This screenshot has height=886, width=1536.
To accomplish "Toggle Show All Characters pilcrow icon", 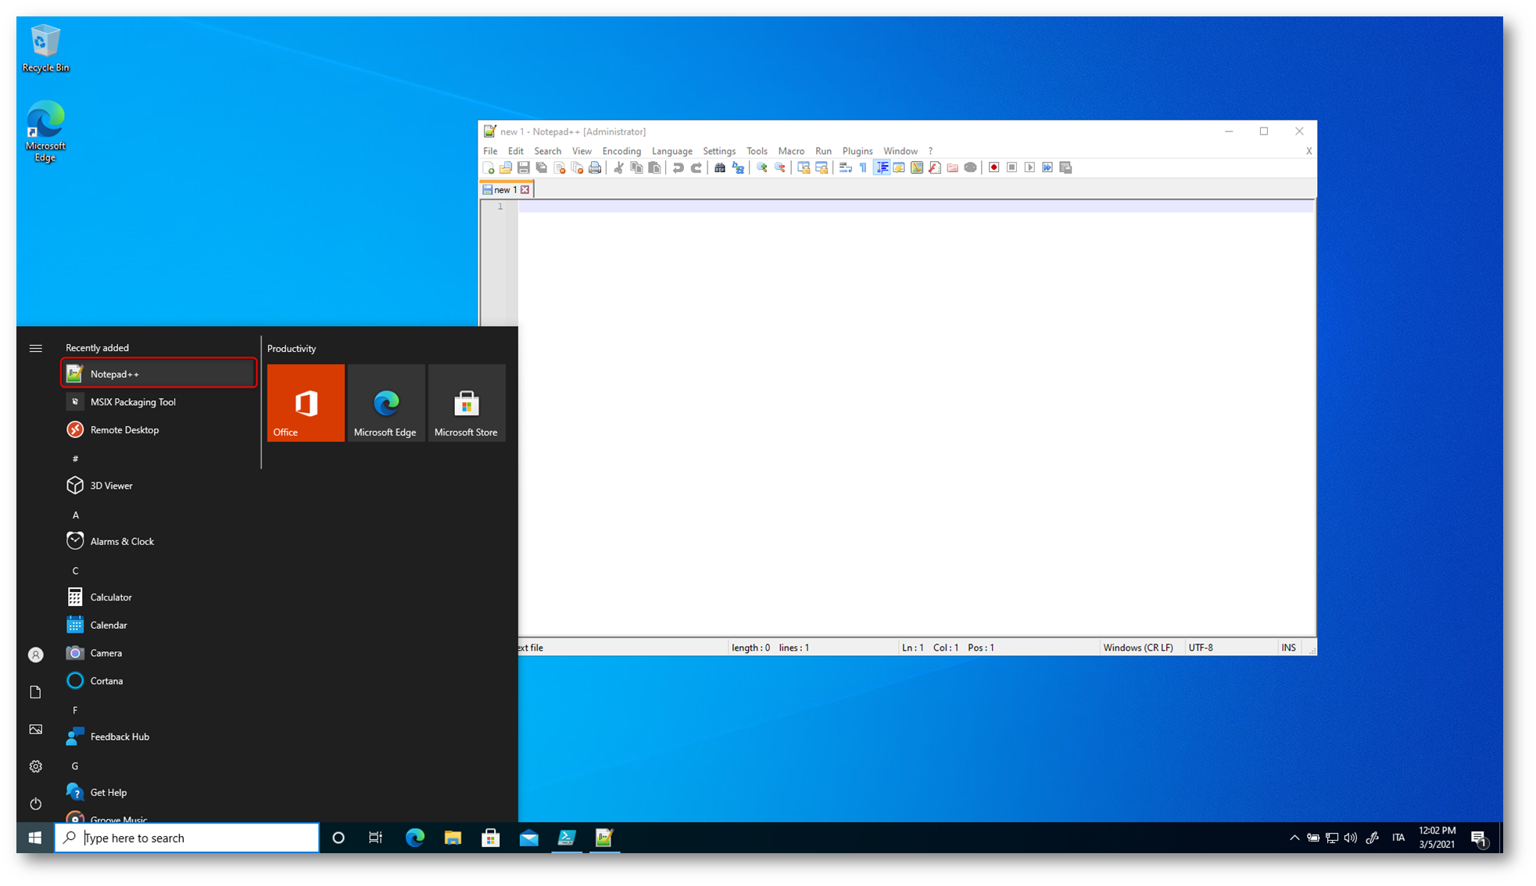I will [x=863, y=168].
